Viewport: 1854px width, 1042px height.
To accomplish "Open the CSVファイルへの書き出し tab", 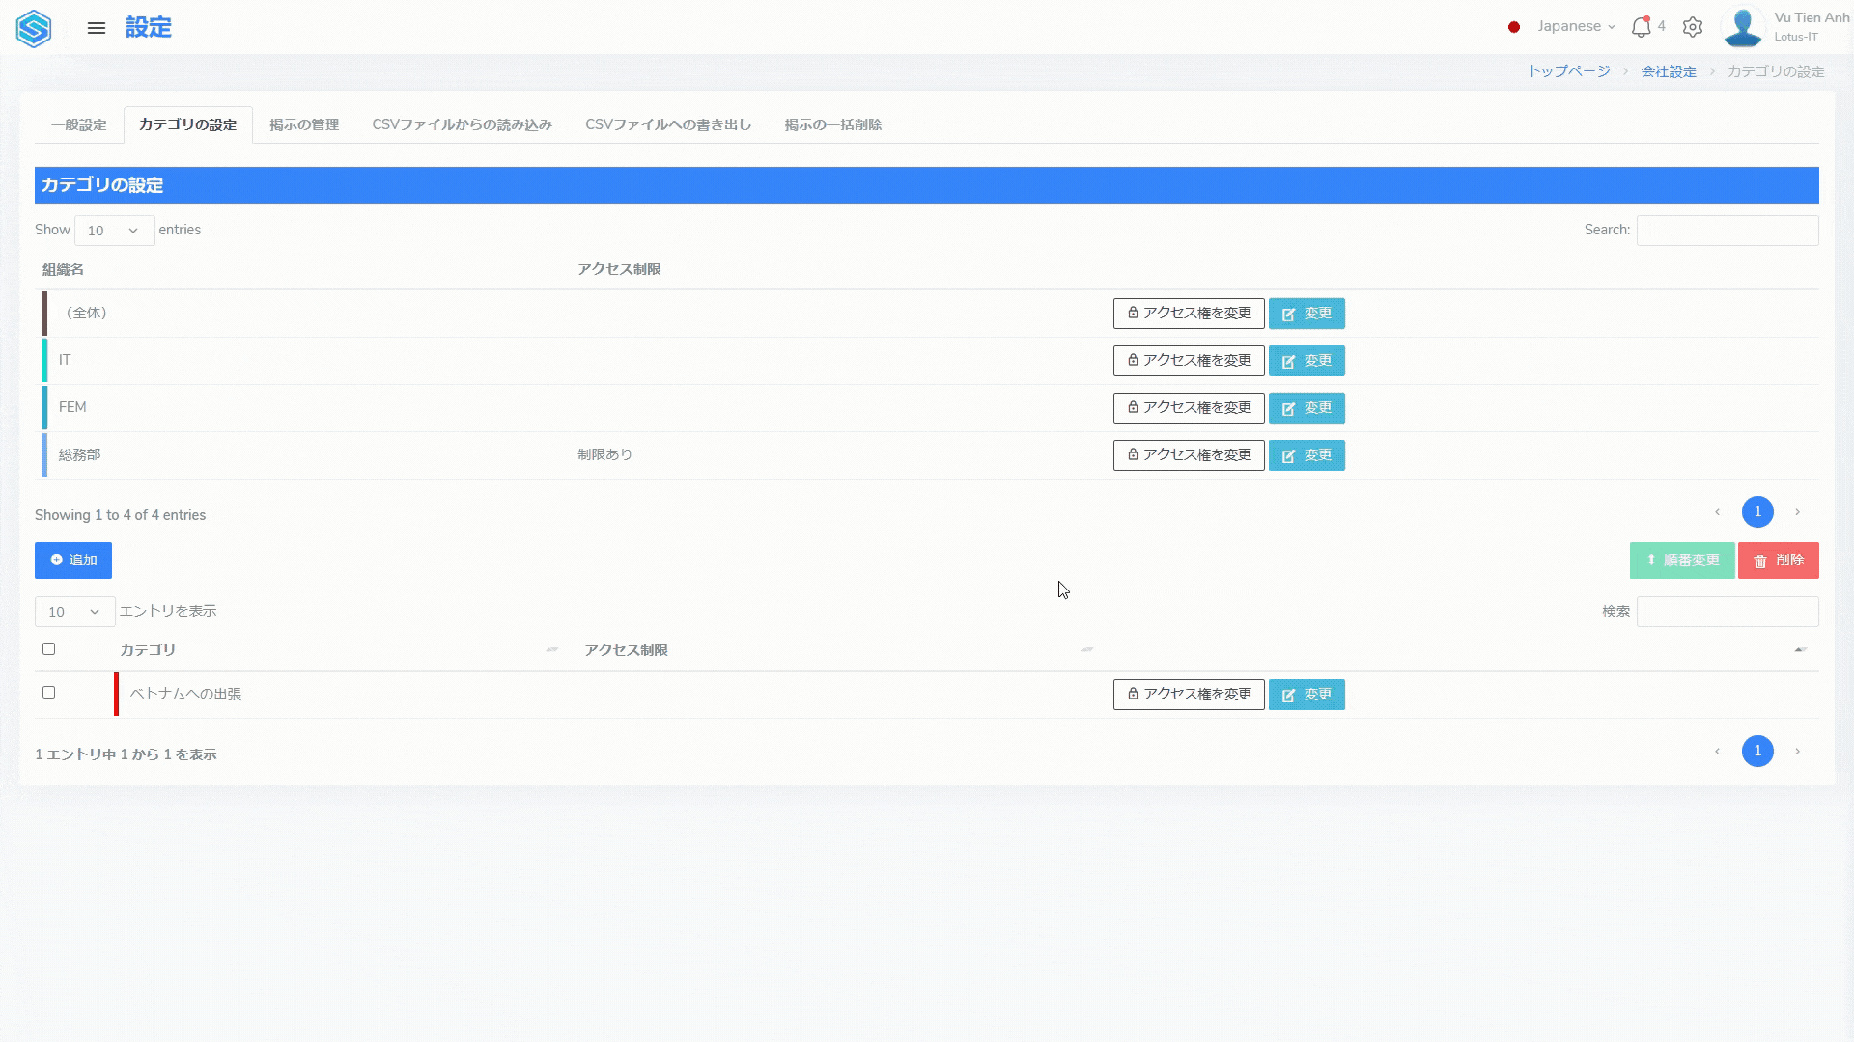I will point(668,125).
